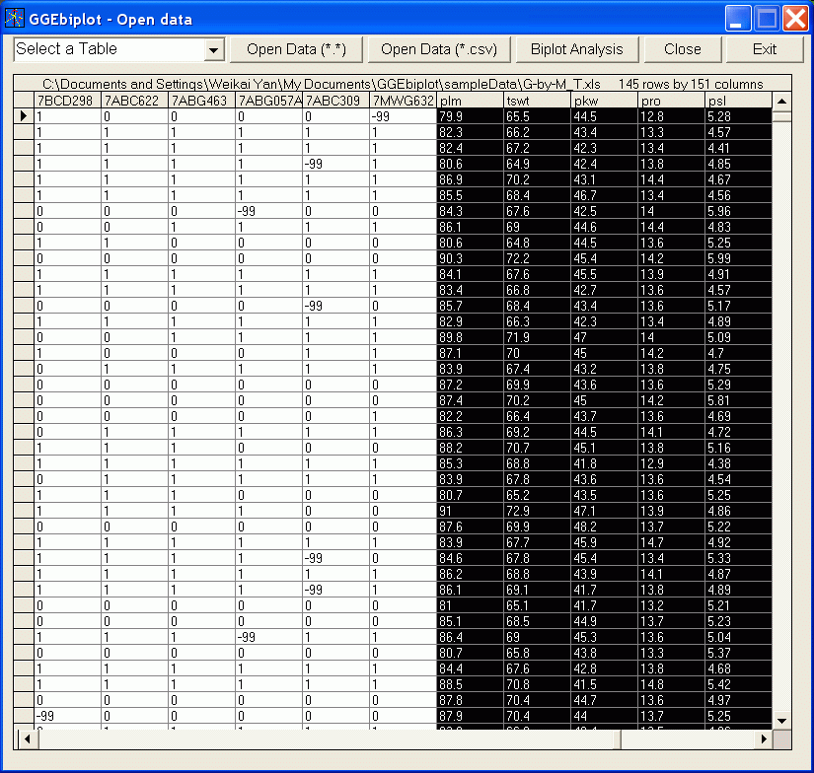Image resolution: width=814 pixels, height=773 pixels.
Task: Click the vertical scrollbar down arrow
Action: click(x=781, y=721)
